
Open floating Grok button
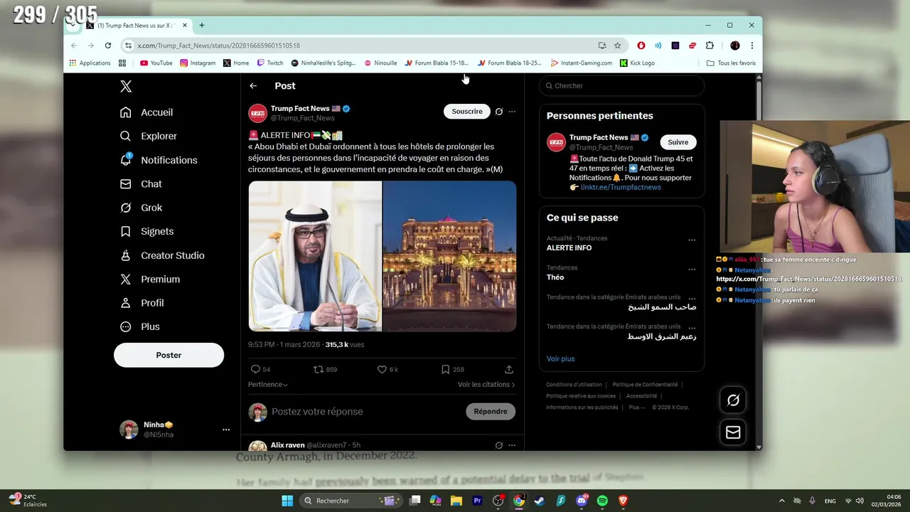733,400
